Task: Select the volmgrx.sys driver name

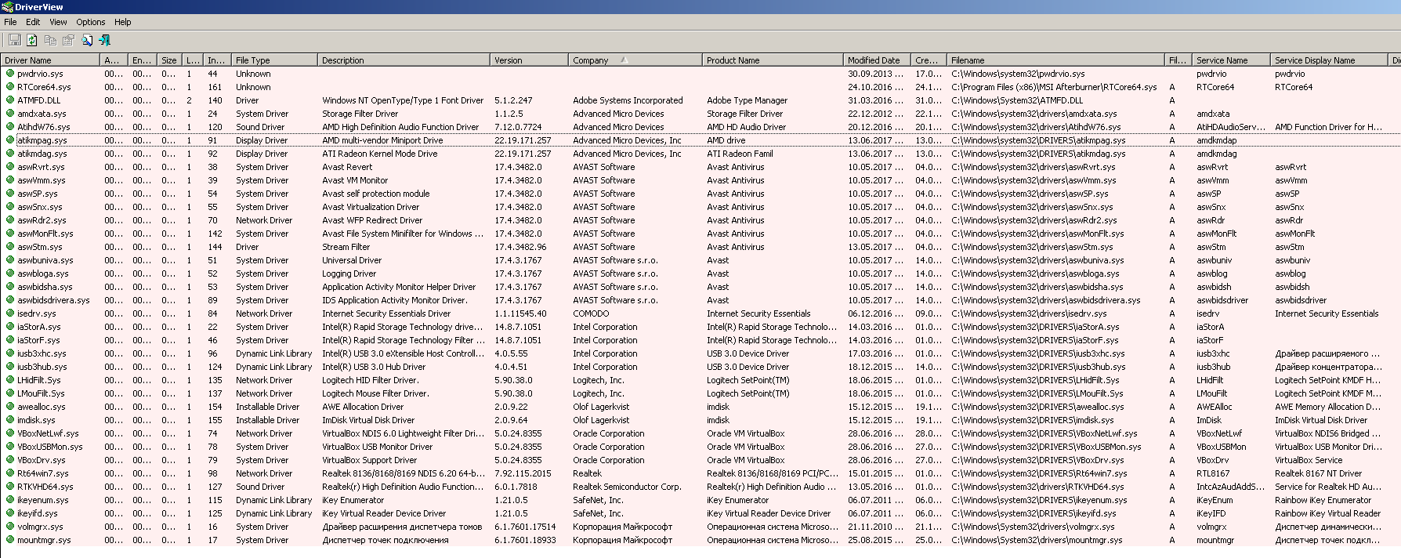Action: coord(40,527)
